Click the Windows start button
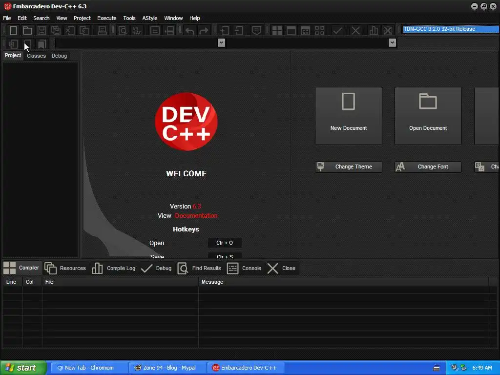Viewport: 500px width, 375px height. [x=23, y=368]
